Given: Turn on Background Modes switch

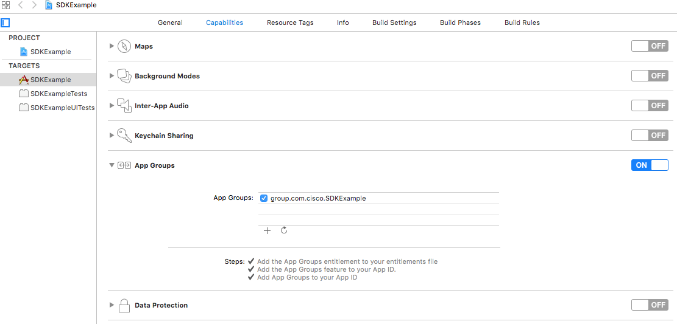Looking at the screenshot, I should [x=650, y=76].
